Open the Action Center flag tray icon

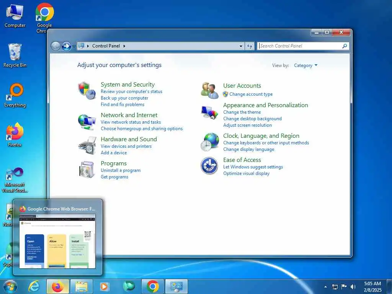344,287
